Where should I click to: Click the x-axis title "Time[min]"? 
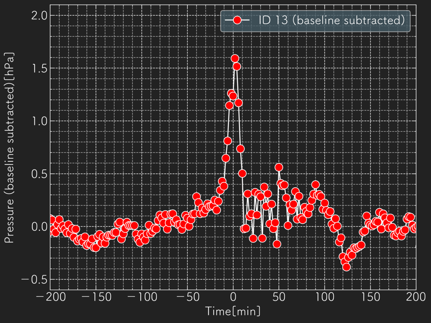point(233,311)
